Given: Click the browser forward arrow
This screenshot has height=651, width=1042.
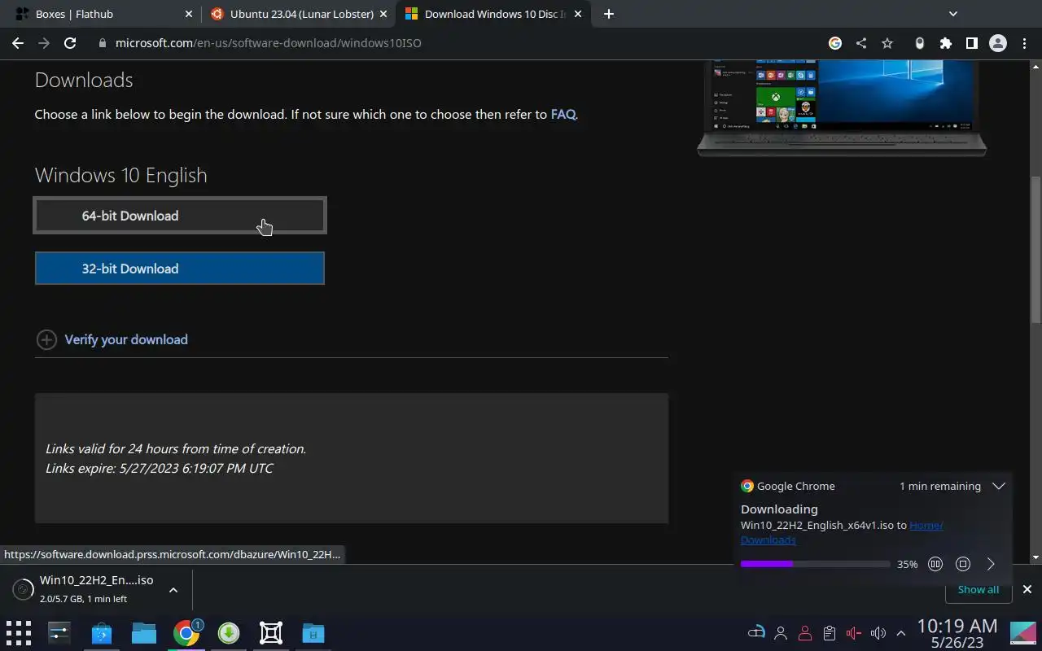Looking at the screenshot, I should click(44, 43).
